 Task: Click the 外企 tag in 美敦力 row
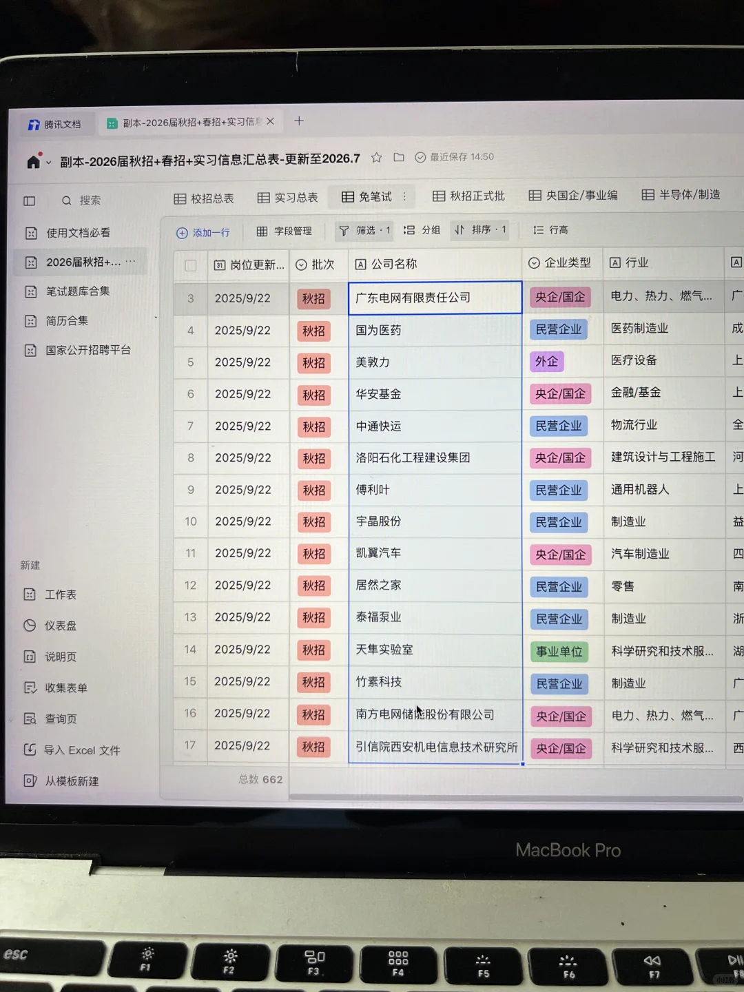tap(546, 362)
